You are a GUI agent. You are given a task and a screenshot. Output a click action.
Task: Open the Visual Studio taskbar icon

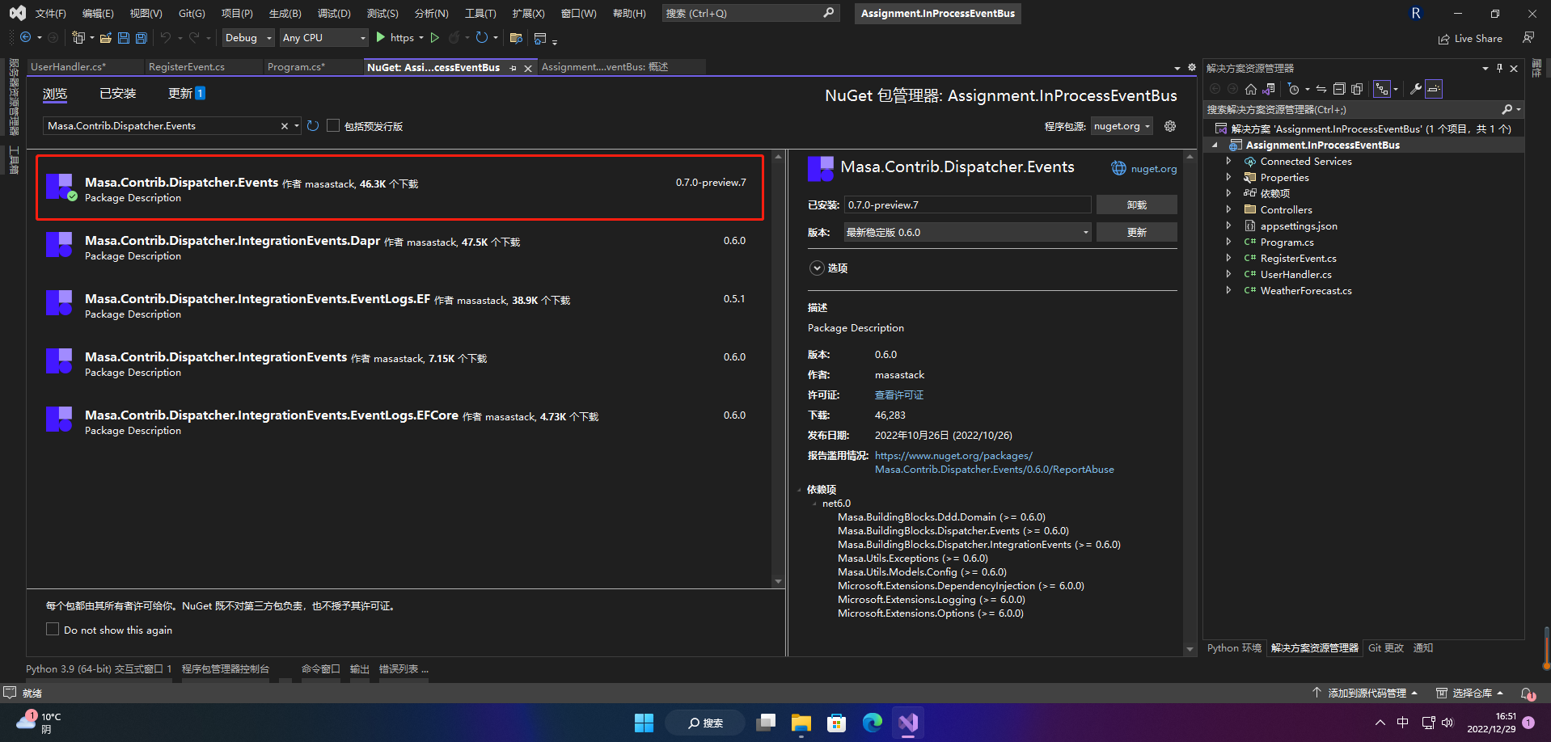(908, 723)
